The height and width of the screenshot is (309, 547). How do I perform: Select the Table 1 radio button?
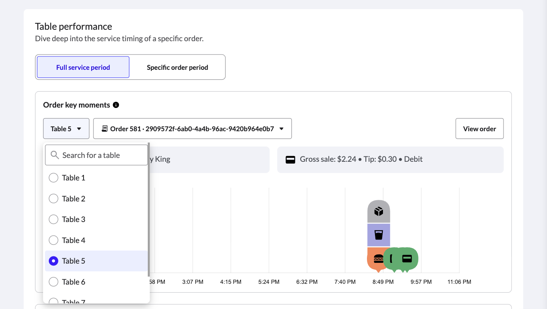(x=54, y=178)
